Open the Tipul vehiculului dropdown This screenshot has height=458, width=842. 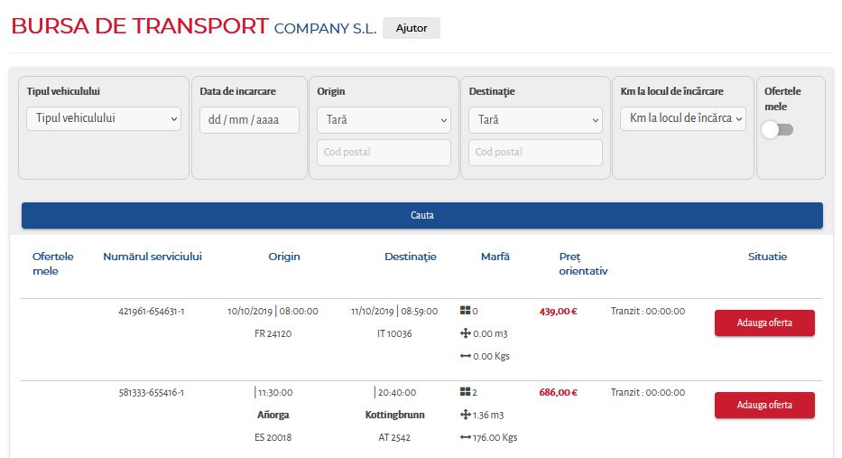tap(104, 119)
